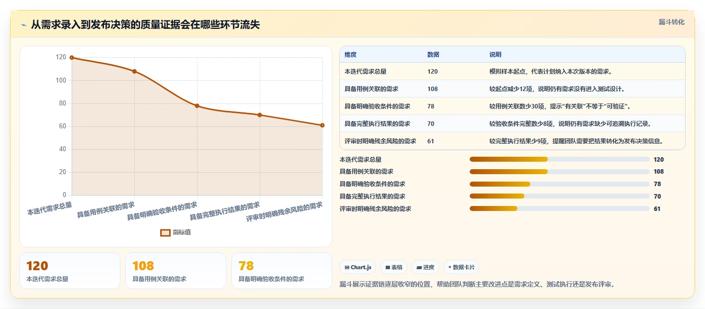Select the 70 data point on the chart

260,115
